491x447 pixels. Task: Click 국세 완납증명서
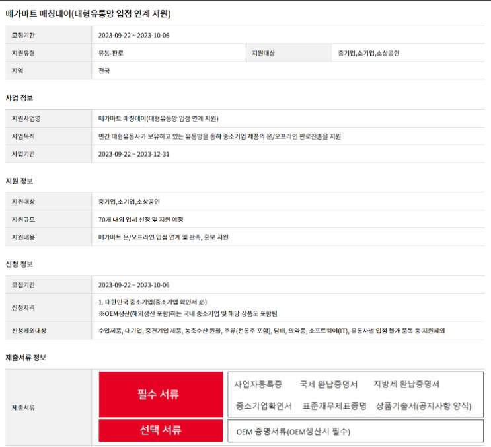coord(328,384)
